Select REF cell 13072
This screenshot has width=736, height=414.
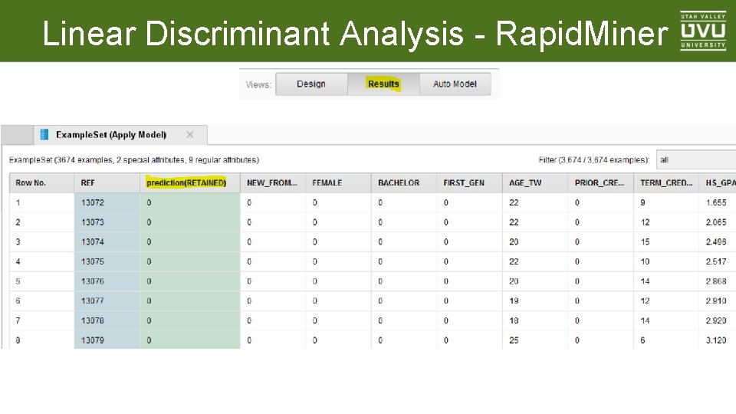pos(107,202)
